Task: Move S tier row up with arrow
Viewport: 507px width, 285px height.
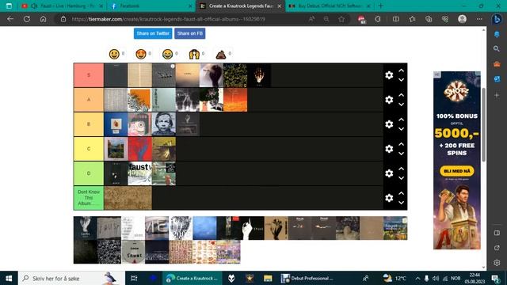Action: [x=402, y=70]
